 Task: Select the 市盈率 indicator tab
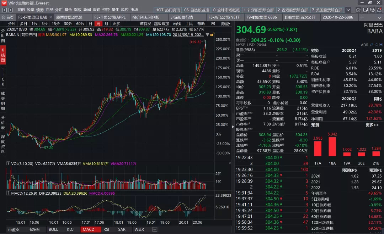tap(14, 229)
